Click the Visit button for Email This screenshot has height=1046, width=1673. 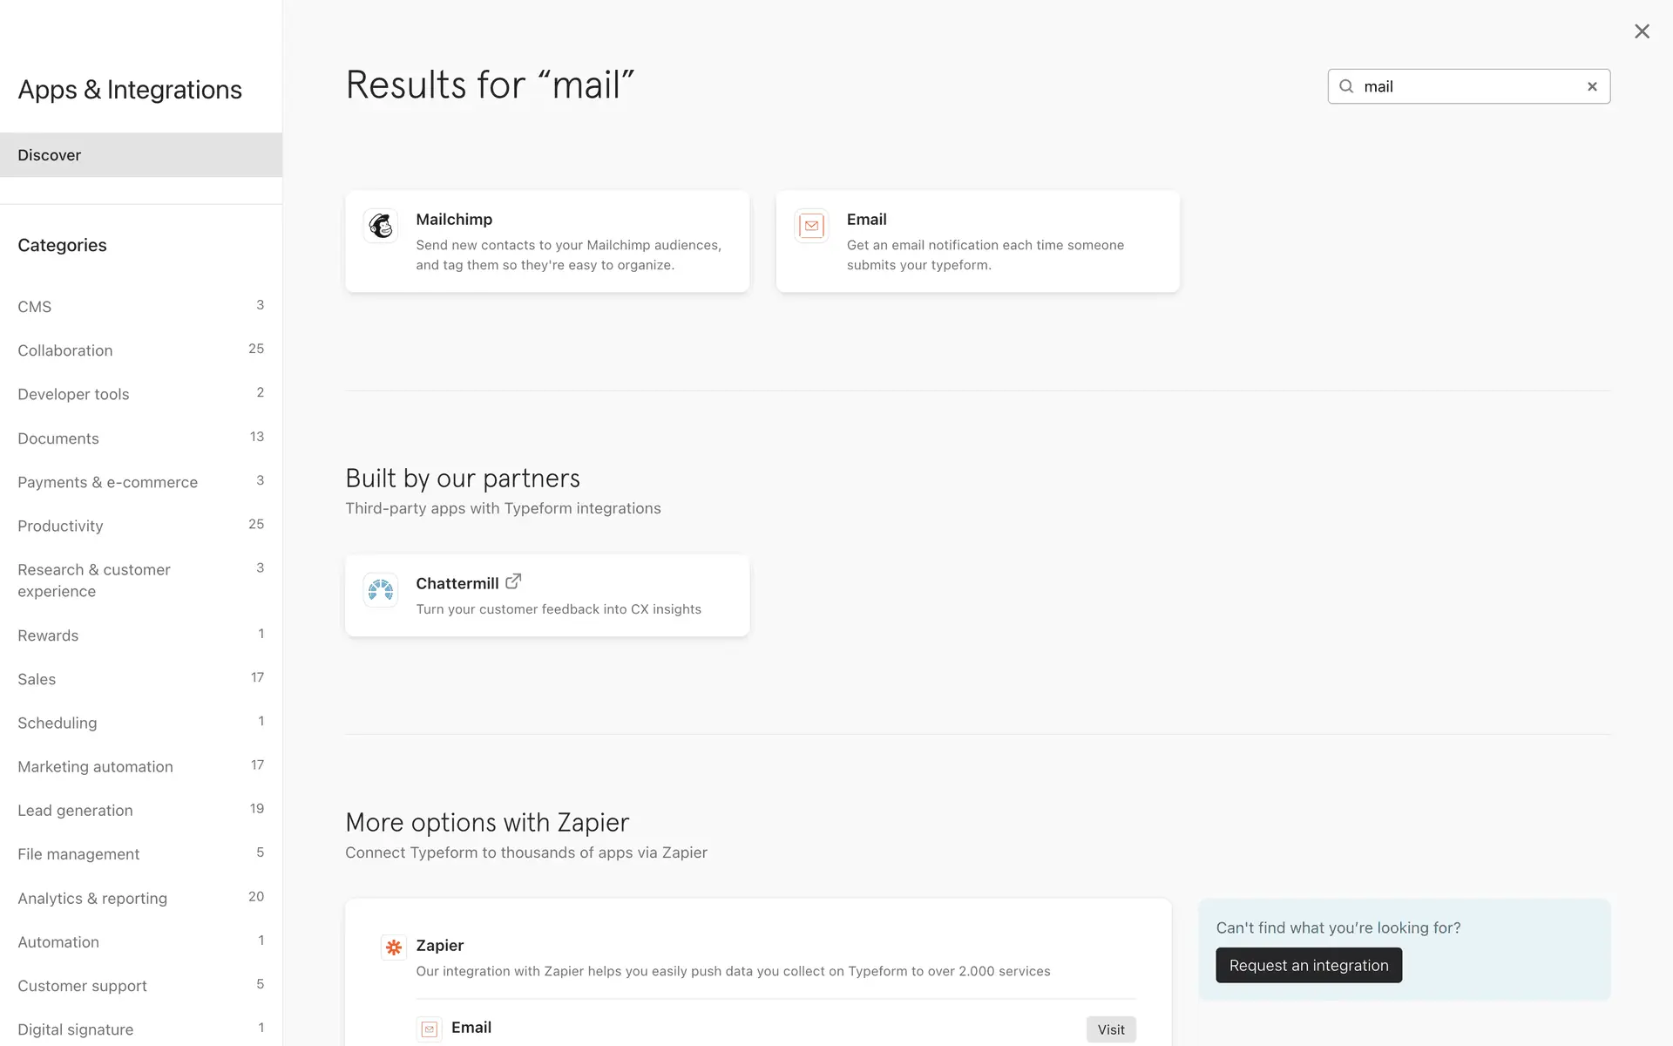[1111, 1029]
